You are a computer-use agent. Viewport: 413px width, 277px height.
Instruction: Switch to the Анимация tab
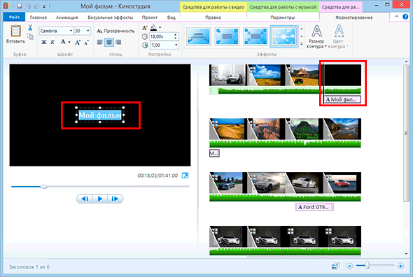point(67,17)
